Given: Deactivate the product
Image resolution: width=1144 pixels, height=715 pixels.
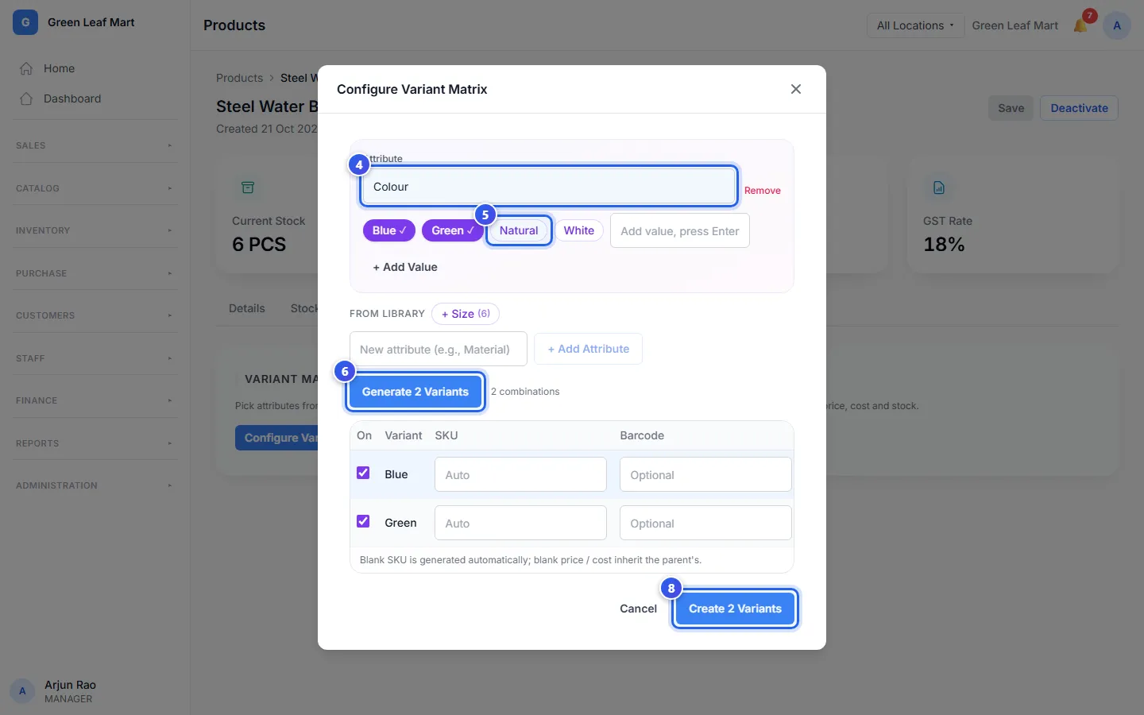Looking at the screenshot, I should 1079,108.
